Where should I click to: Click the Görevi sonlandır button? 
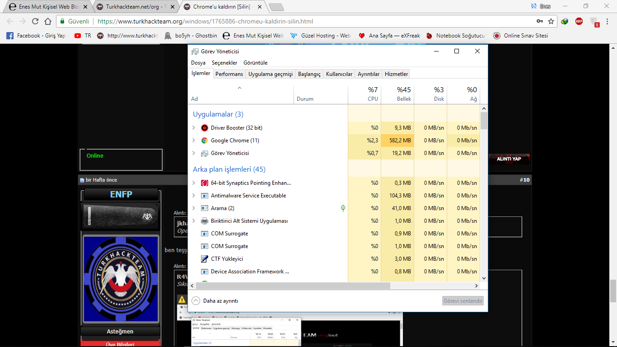tap(463, 301)
